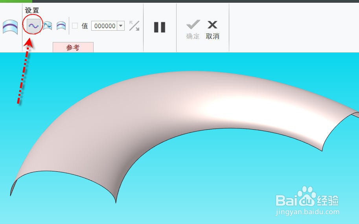Select the curve-type wavy line option
This screenshot has height=224, width=359.
click(33, 26)
